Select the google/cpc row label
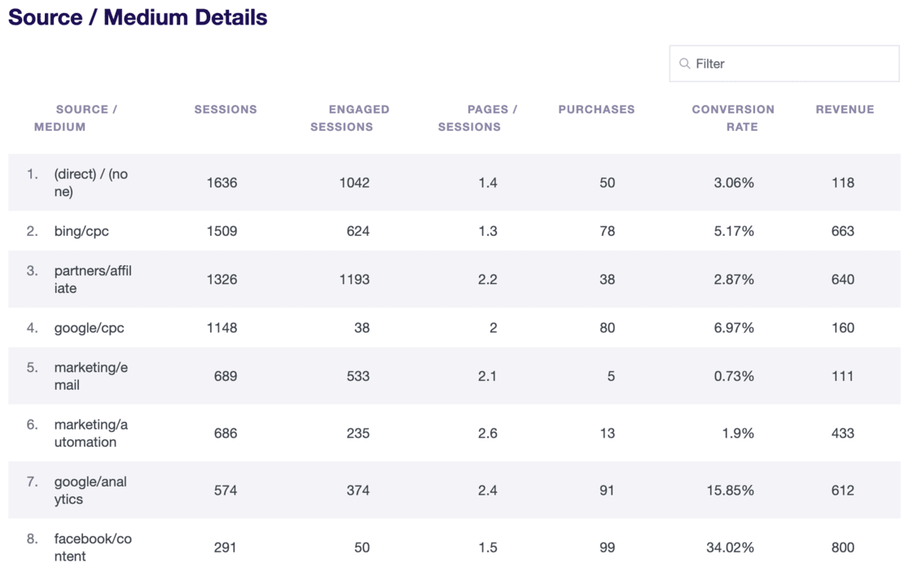The image size is (909, 572). pos(90,328)
